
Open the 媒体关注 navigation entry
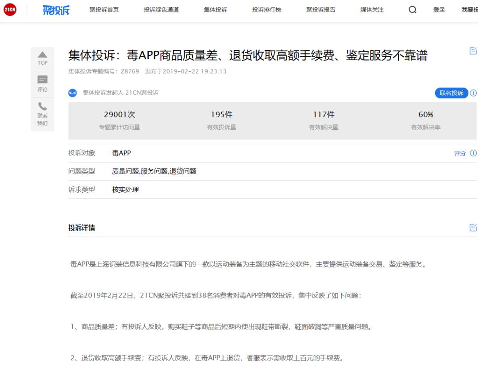pos(371,9)
